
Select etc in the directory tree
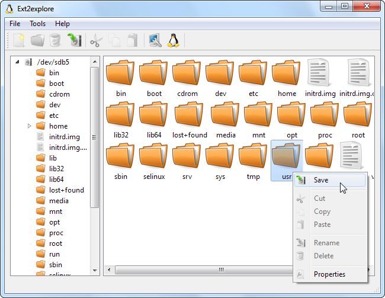point(54,116)
